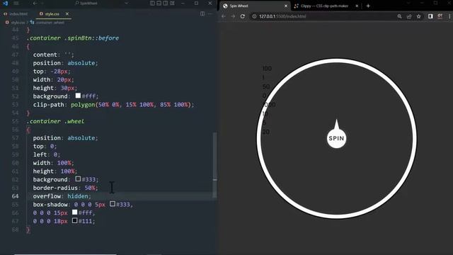Switch to the index.html editor tab
The width and height of the screenshot is (453, 255).
coord(16,14)
